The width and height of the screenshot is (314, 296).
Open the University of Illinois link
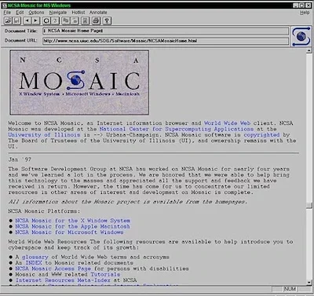44,135
